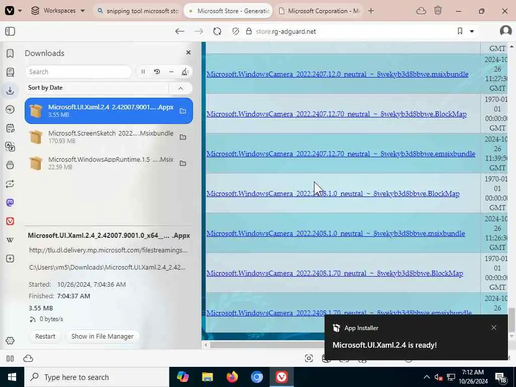516x387 pixels.
Task: Click the address field store.rg-adguard.net
Action: click(x=286, y=31)
